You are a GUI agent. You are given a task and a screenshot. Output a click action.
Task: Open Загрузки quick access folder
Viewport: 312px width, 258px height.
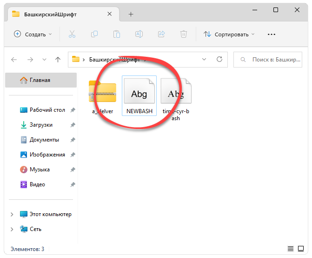pos(36,125)
